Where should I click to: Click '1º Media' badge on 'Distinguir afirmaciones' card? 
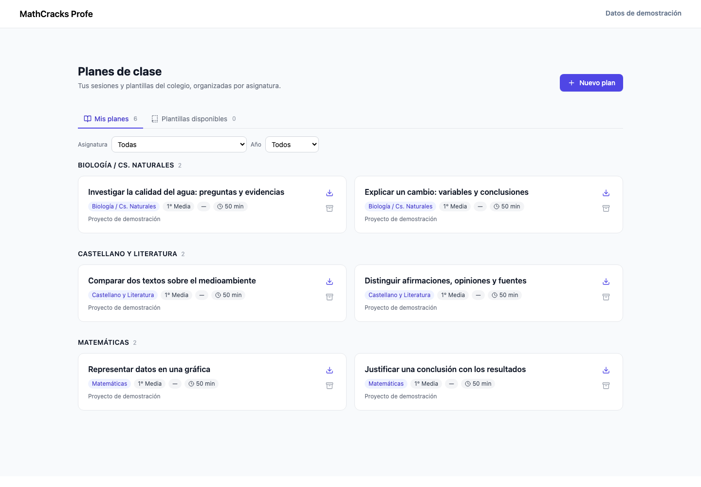(453, 295)
